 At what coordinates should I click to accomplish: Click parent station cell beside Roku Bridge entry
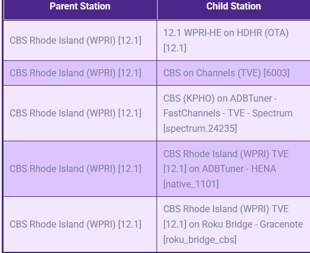click(80, 224)
